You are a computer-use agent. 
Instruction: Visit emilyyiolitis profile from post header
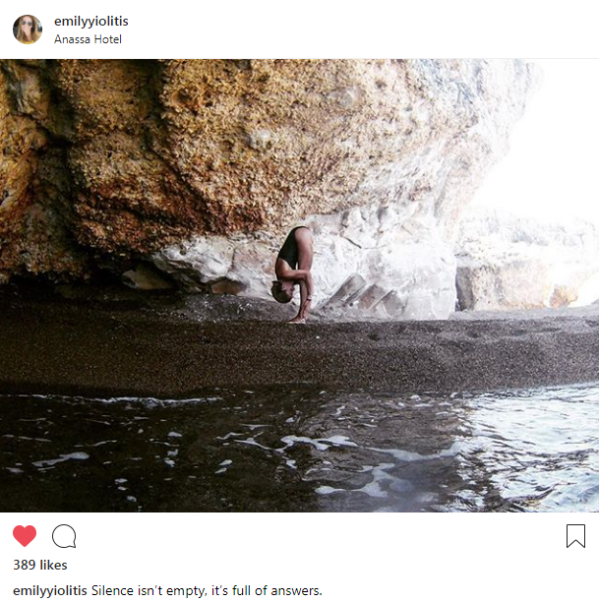pos(91,22)
